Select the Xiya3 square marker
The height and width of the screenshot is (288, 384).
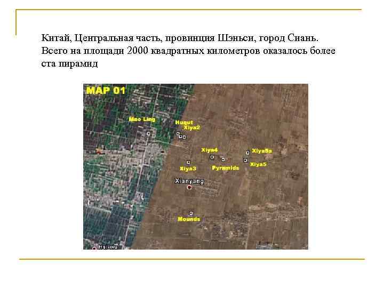coord(188,162)
